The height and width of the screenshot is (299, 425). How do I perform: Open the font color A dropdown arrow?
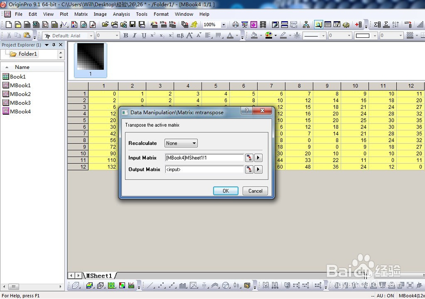point(237,36)
